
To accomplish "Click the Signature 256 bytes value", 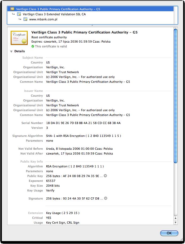I will tap(74, 198).
